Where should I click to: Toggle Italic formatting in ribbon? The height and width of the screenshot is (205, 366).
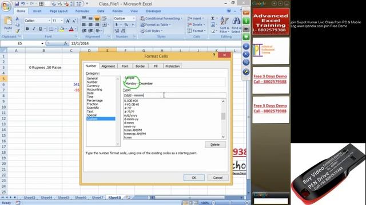click(x=34, y=29)
